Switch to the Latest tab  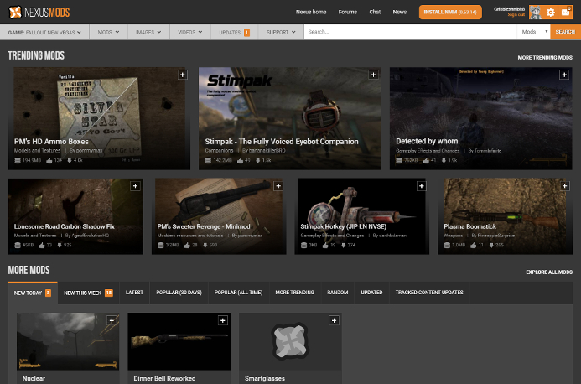[134, 293]
